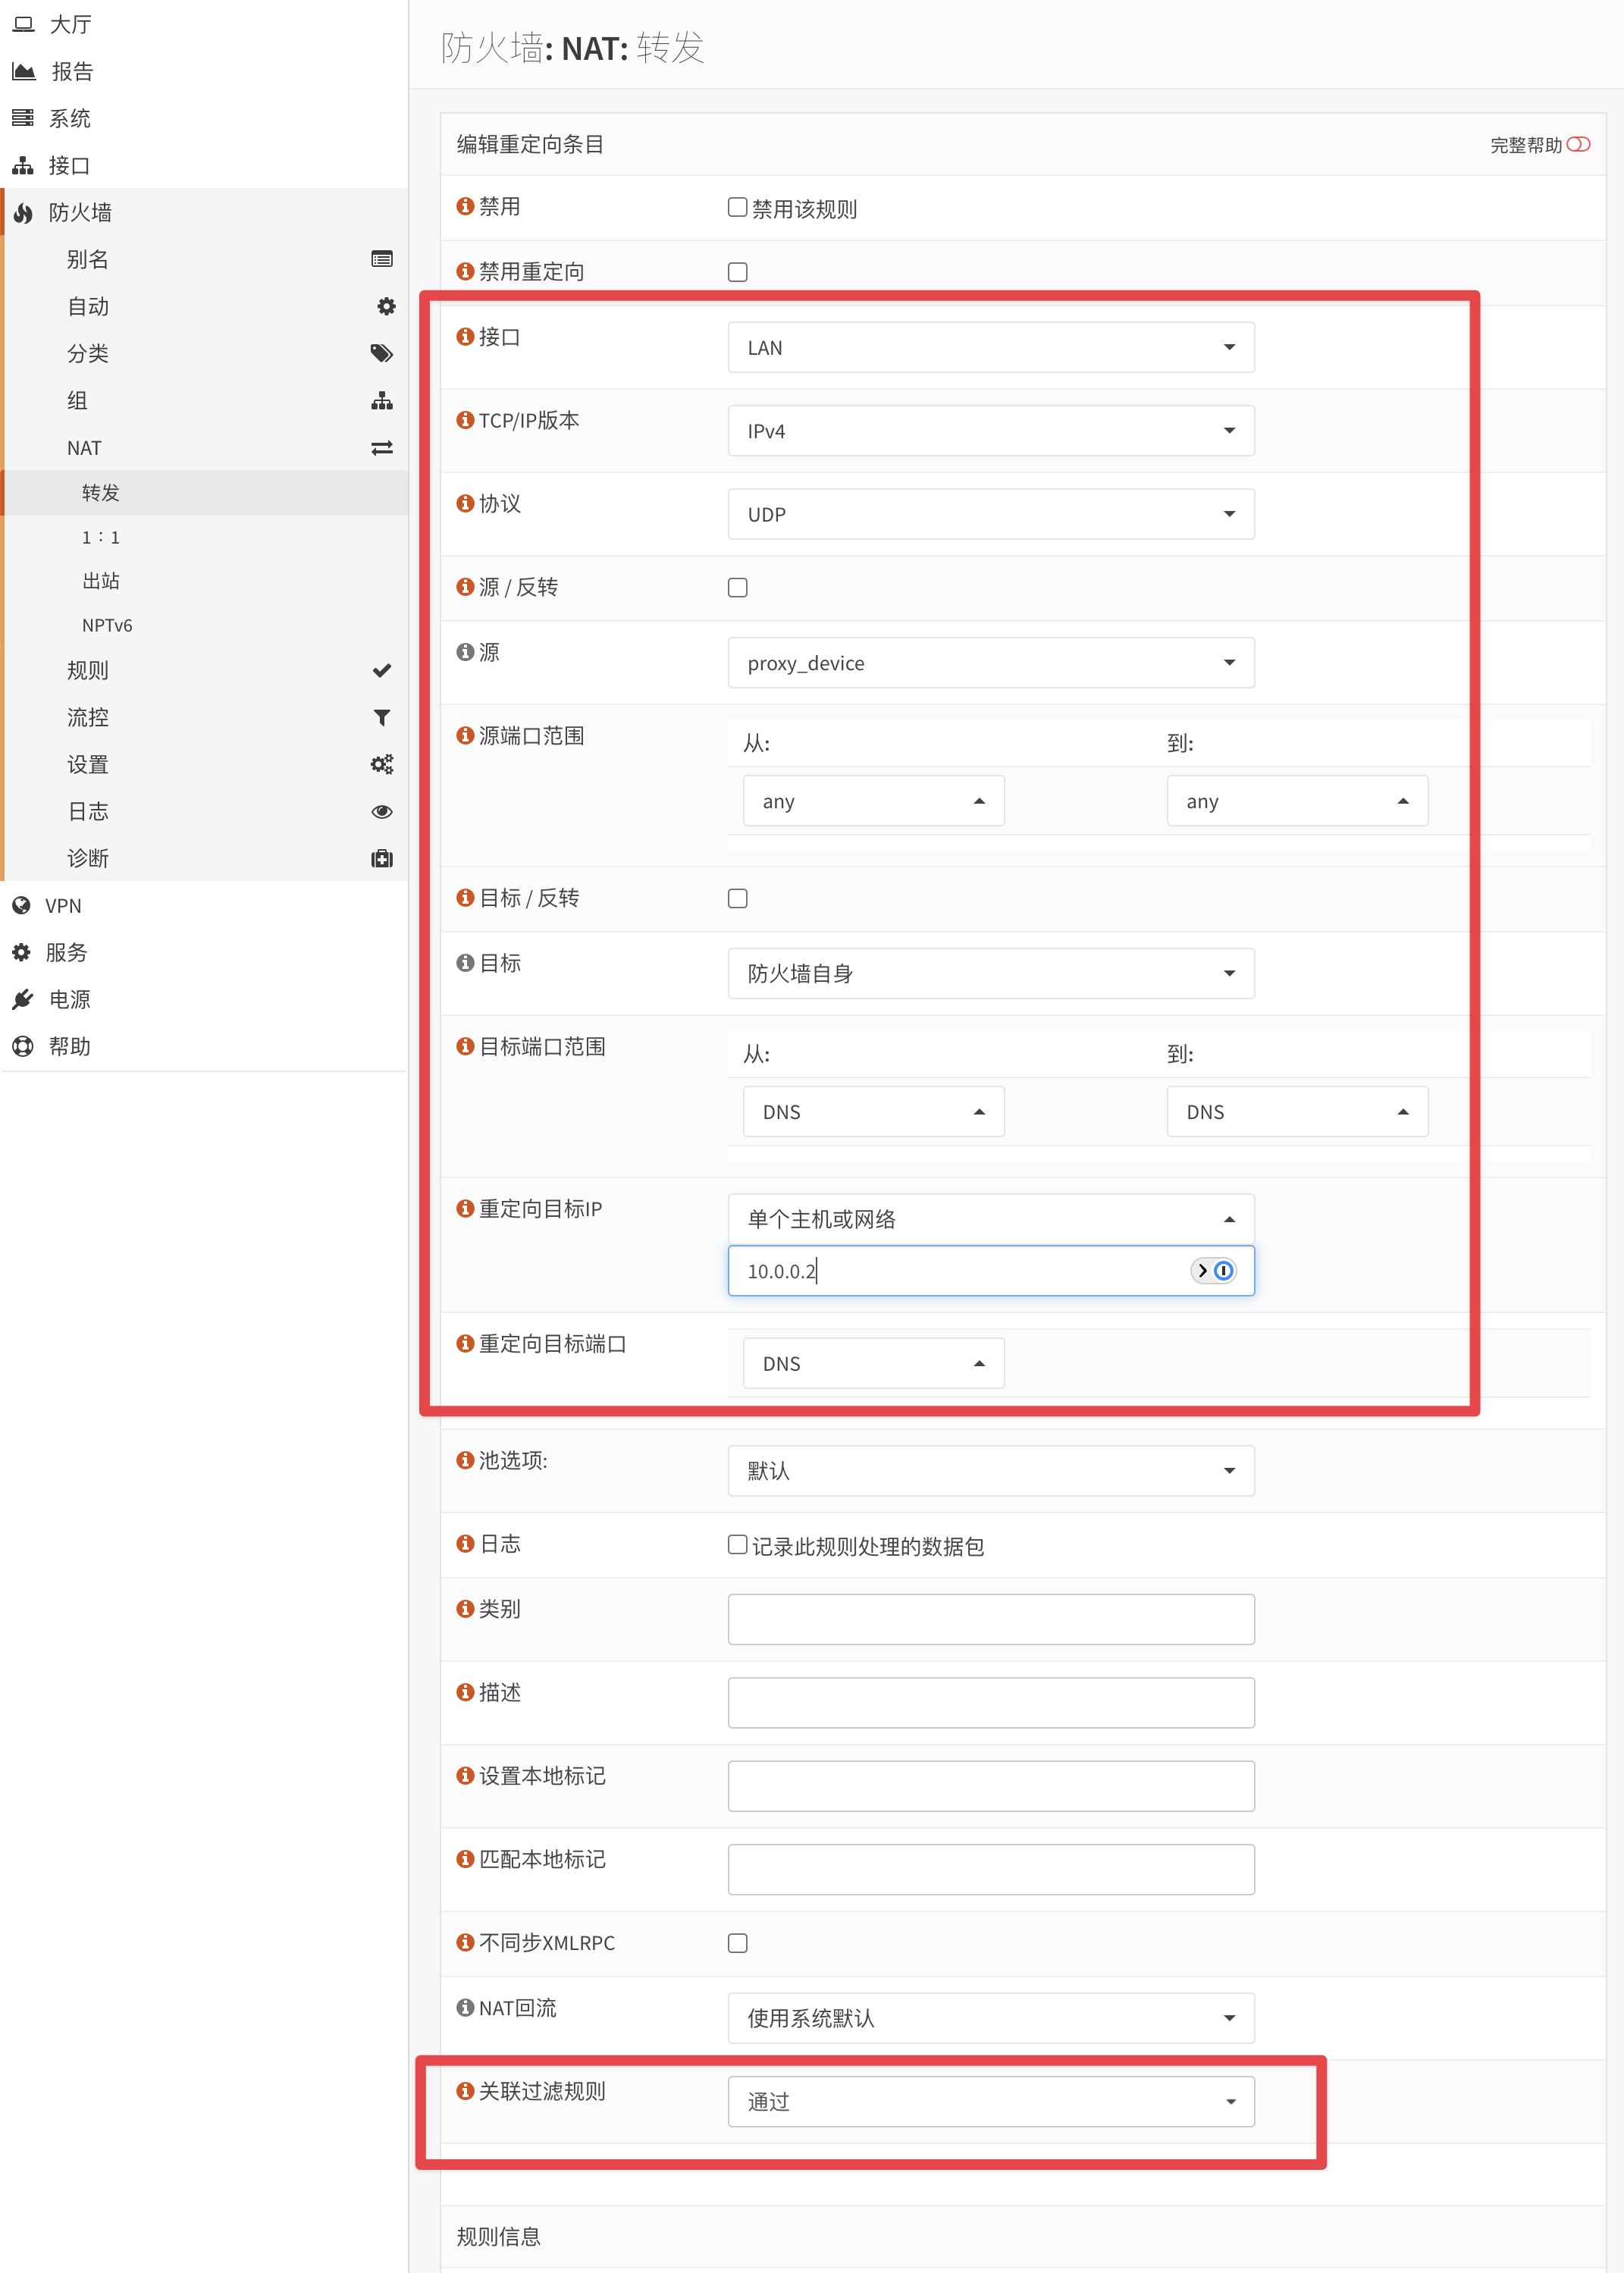1624x2273 pixels.
Task: Click the 设置 gears icon
Action: point(381,764)
